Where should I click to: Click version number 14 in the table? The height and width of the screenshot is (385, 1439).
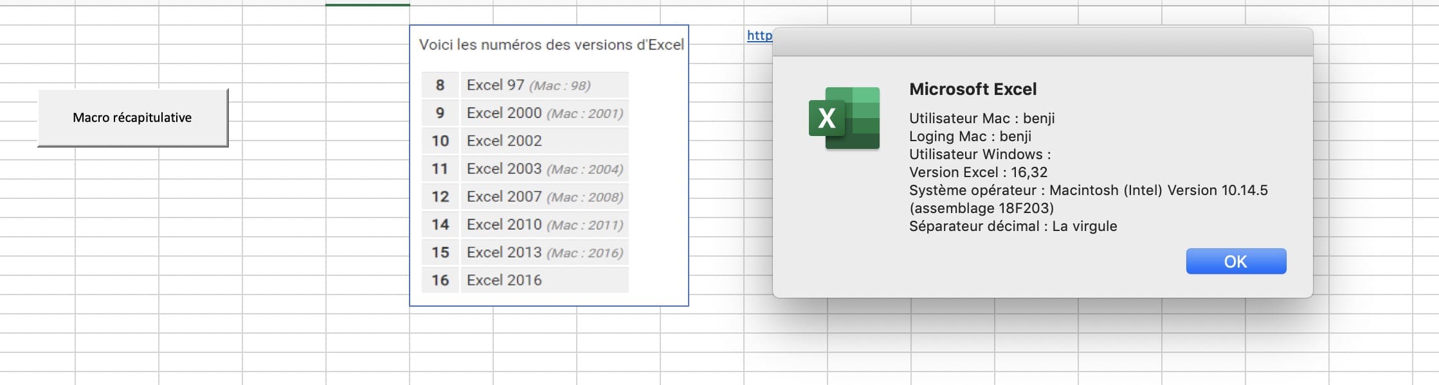point(440,225)
